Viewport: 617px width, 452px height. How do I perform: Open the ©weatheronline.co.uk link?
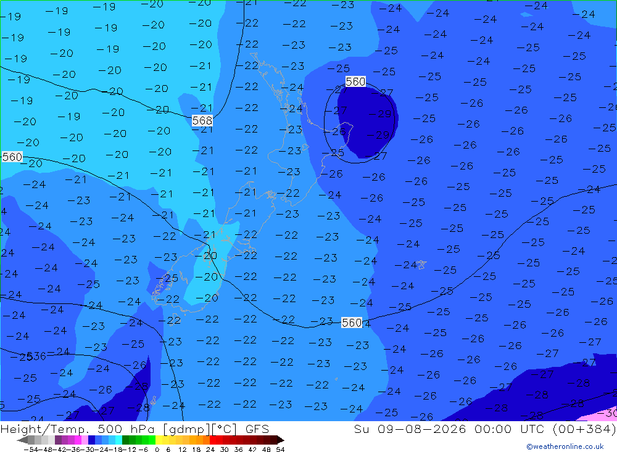pos(565,446)
